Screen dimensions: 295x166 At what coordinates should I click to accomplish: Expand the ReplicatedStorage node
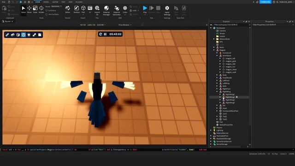[x=211, y=138]
